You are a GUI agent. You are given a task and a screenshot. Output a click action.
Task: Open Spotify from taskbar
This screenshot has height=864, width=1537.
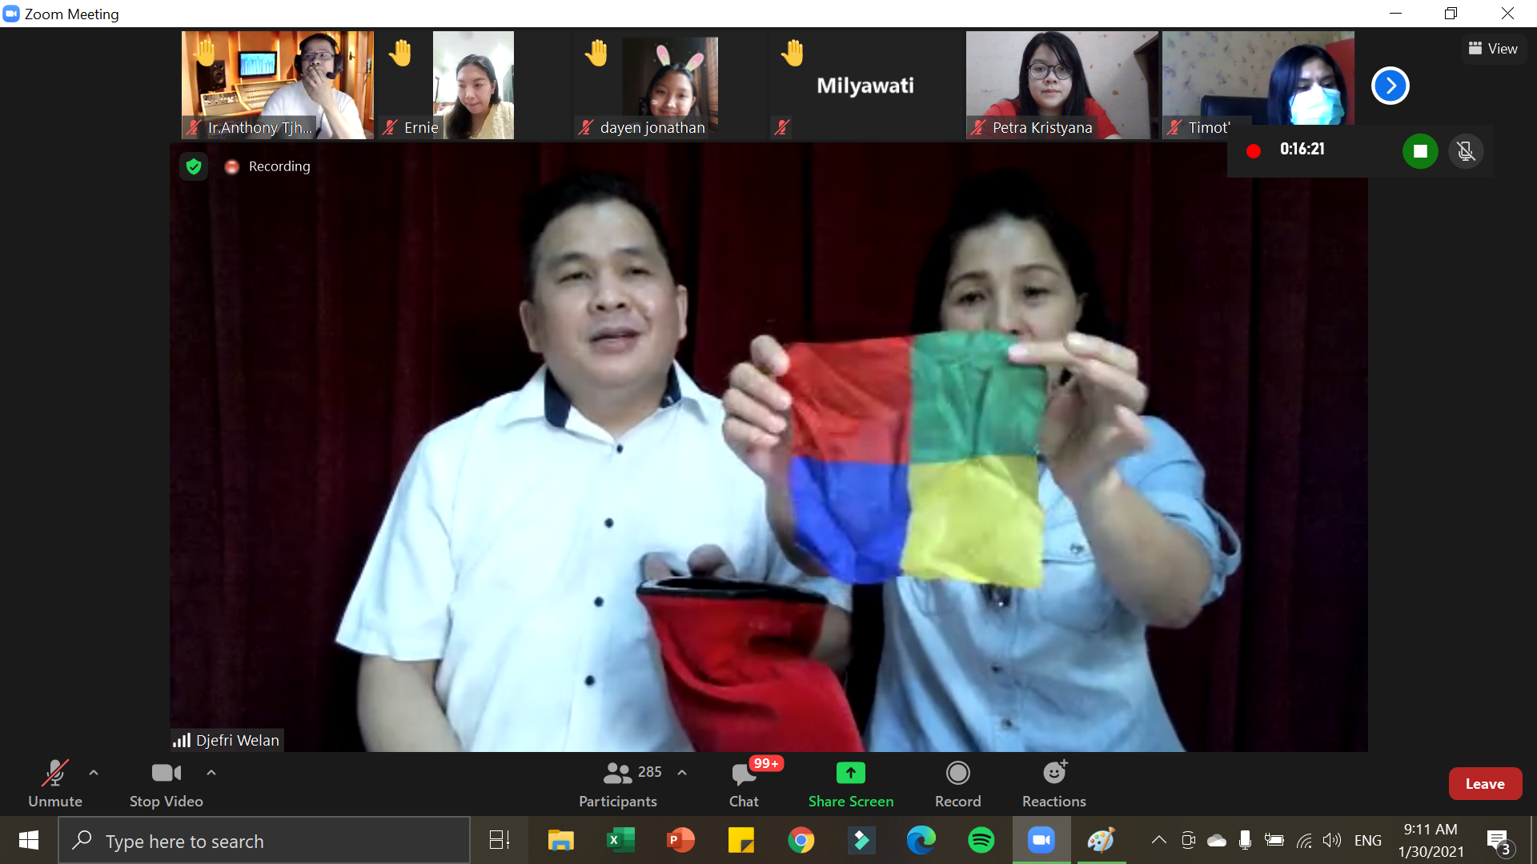981,840
